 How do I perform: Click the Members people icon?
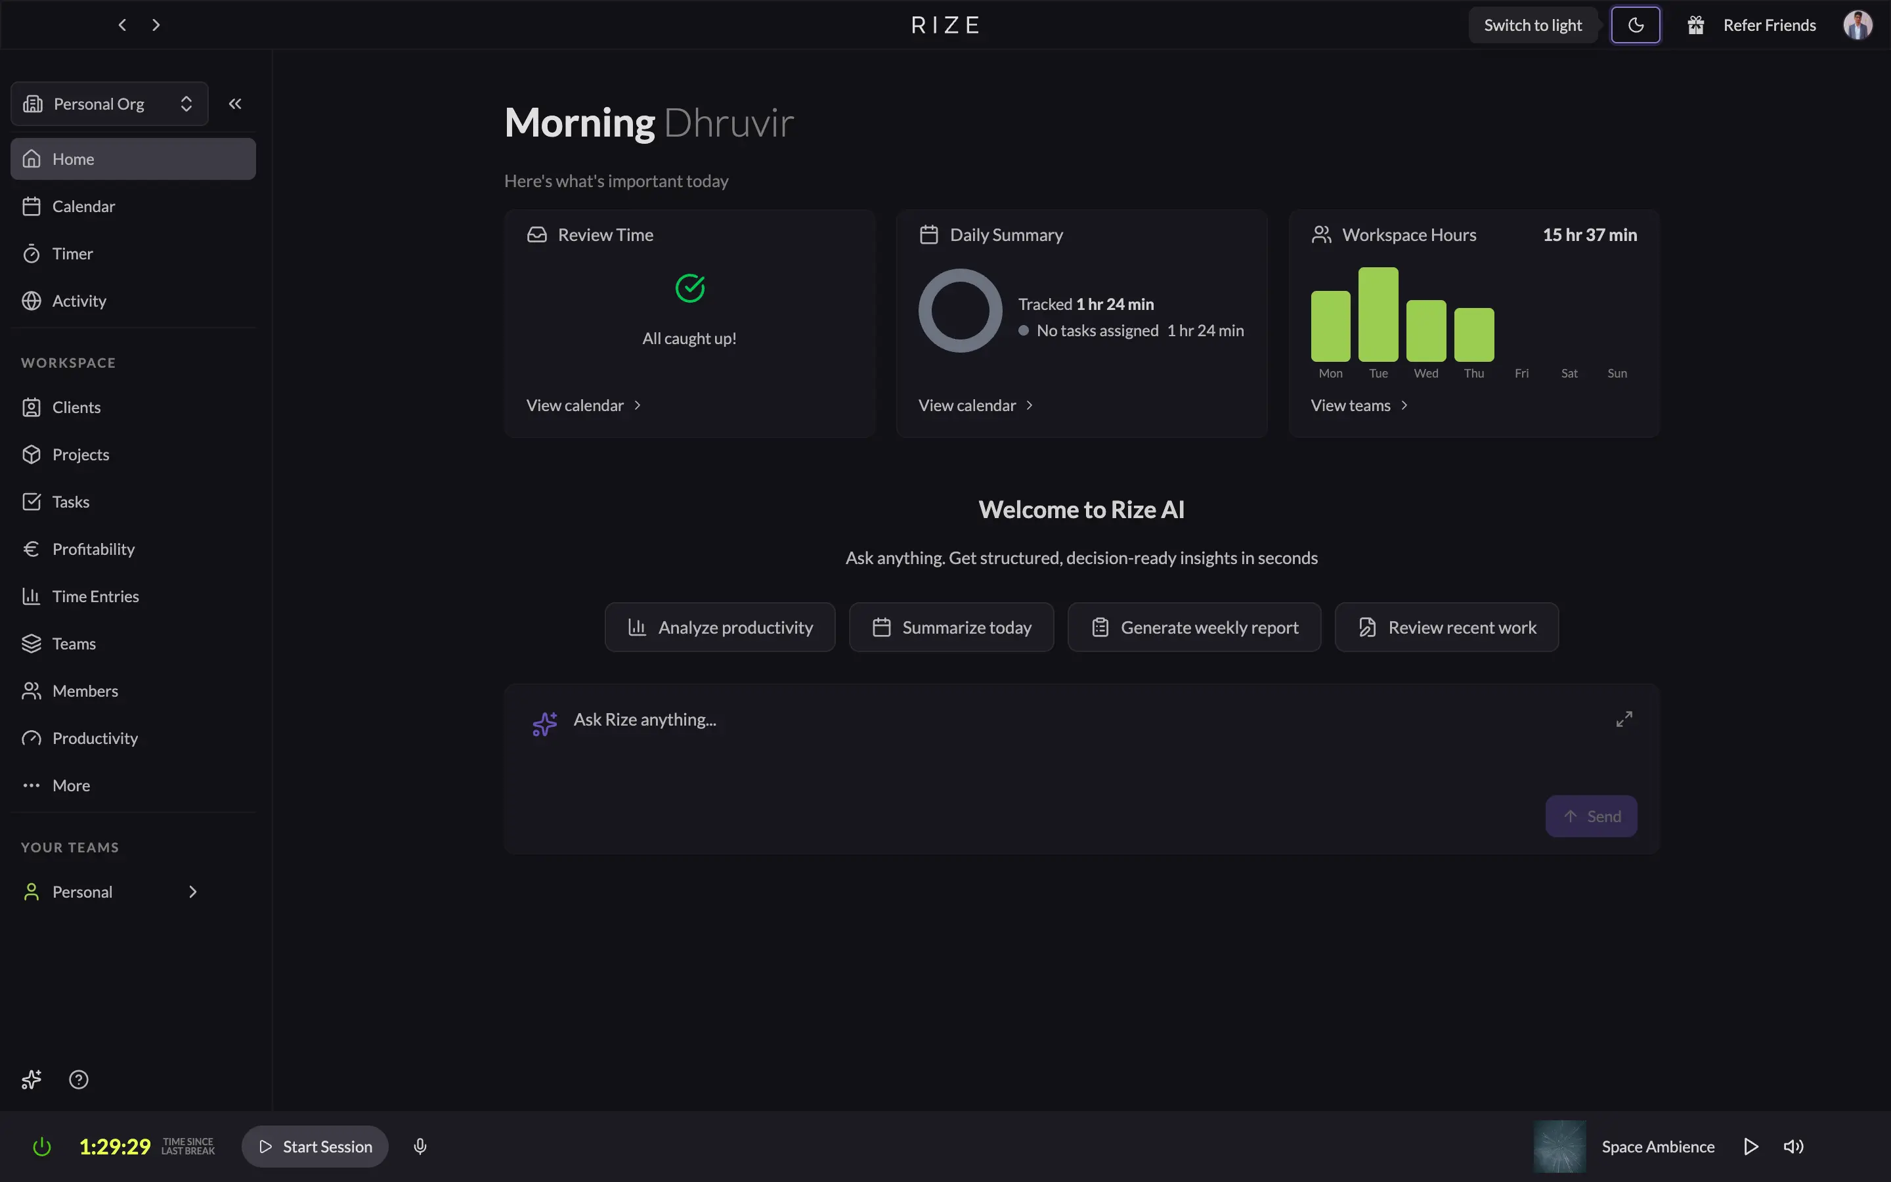pos(32,691)
